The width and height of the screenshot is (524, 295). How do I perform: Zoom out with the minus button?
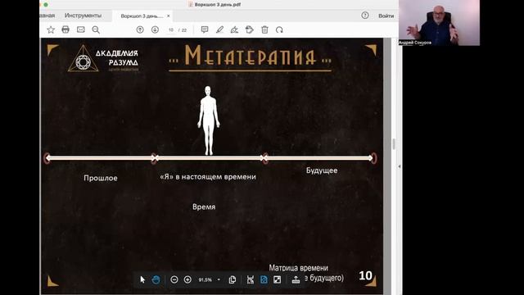pos(174,279)
